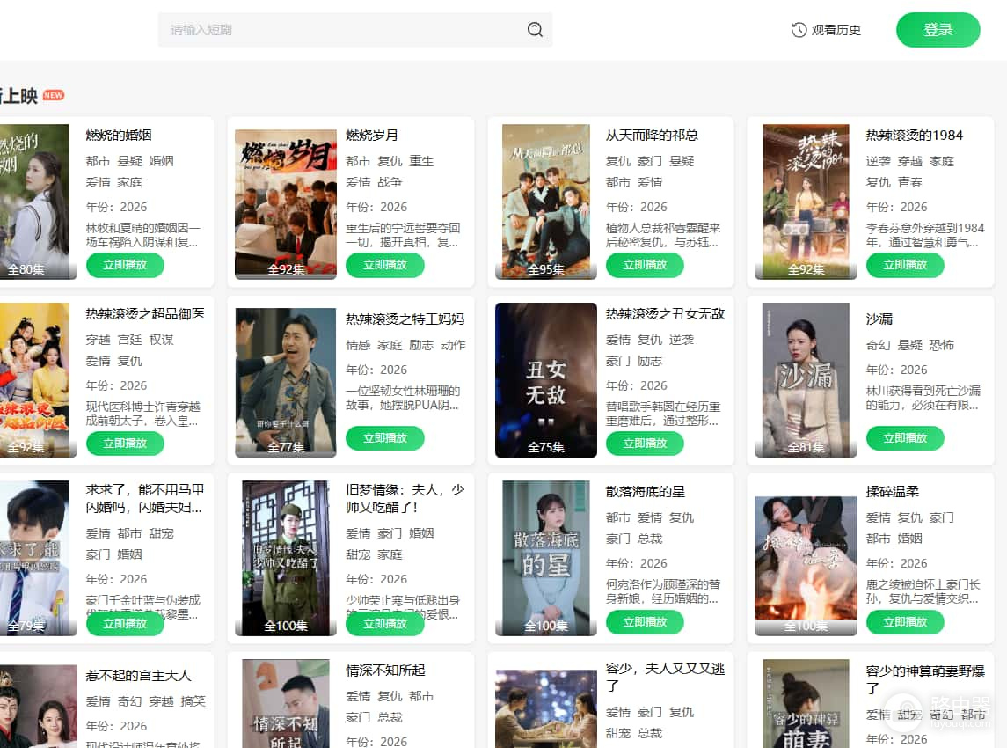This screenshot has height=748, width=1007.
Task: Play 热辣滚烫之丑女无敌 with 立即播放
Action: click(x=645, y=444)
